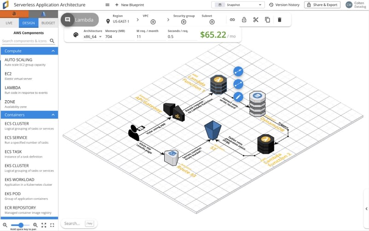369x231 pixels.
Task: Select the ECS CLUSTER component
Action: click(x=29, y=126)
